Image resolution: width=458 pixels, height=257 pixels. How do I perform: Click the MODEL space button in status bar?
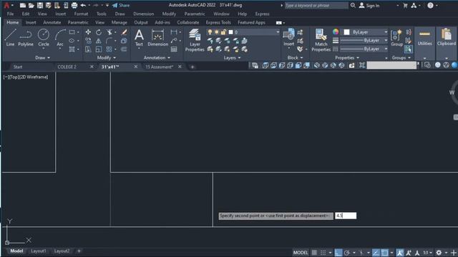301,253
